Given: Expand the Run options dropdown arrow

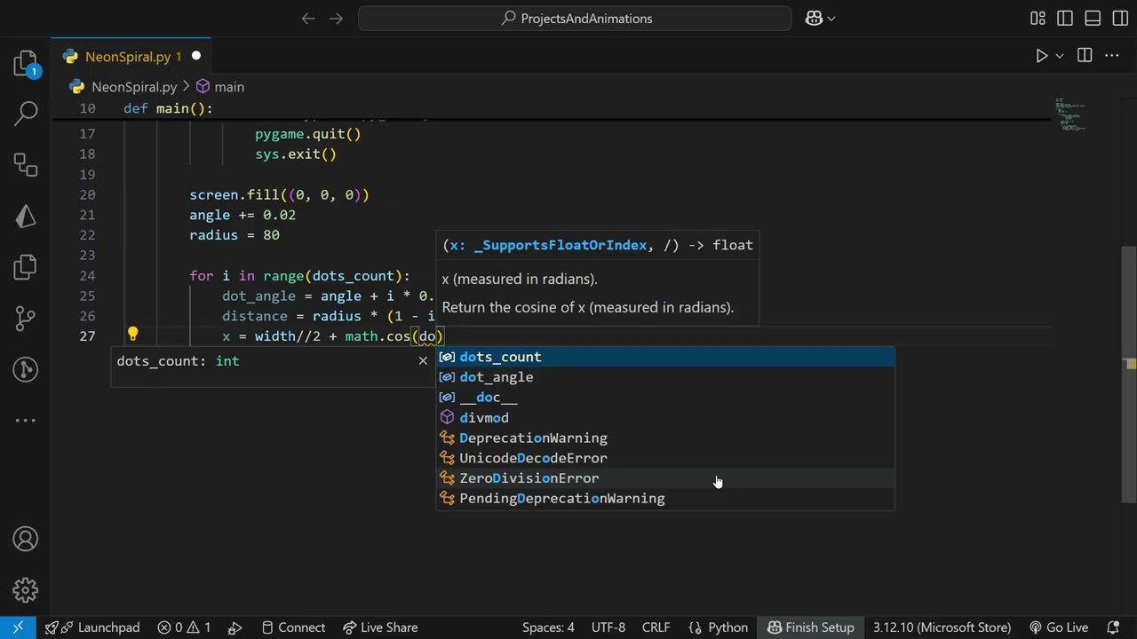Looking at the screenshot, I should (x=1059, y=56).
